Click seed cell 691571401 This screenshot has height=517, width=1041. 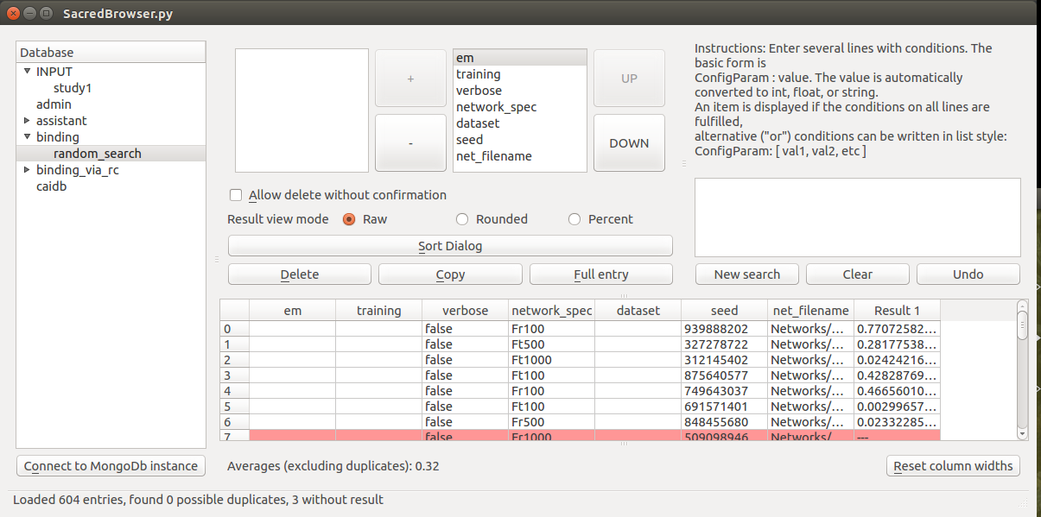(x=725, y=407)
